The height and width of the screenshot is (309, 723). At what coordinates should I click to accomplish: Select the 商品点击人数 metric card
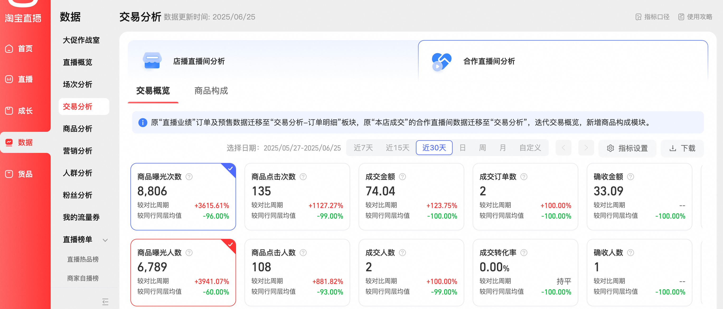[x=297, y=273]
